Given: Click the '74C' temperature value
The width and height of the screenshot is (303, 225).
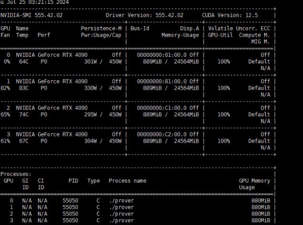Looking at the screenshot, I should coord(24,114).
